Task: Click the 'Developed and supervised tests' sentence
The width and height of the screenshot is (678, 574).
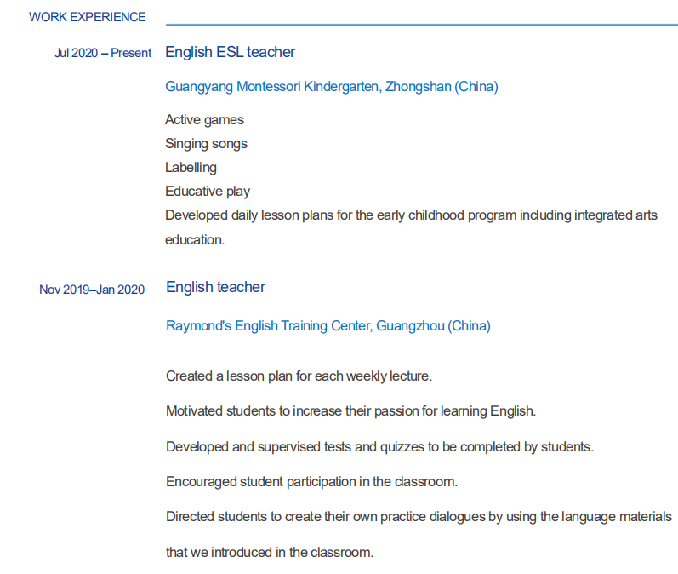Action: coord(379,447)
